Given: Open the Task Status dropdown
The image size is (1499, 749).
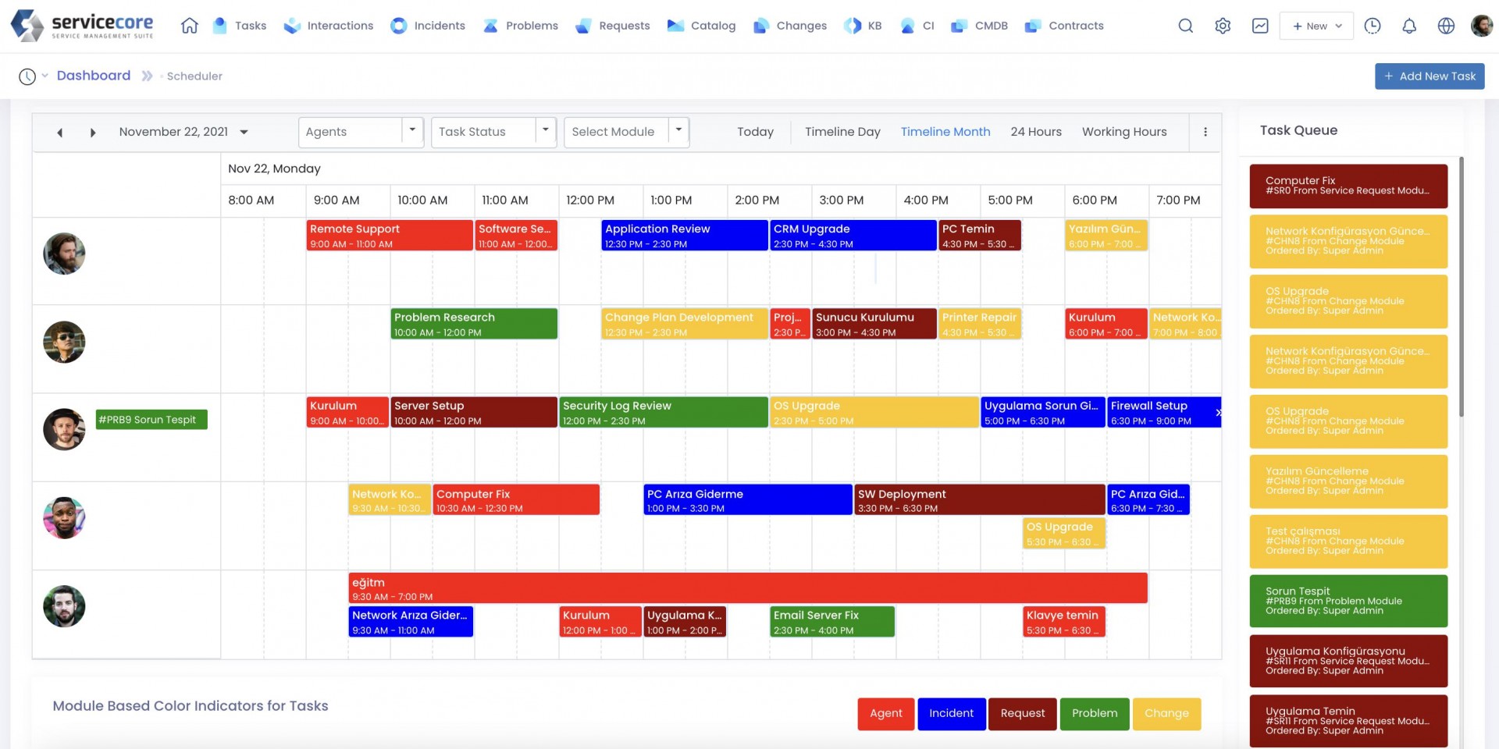Looking at the screenshot, I should 545,131.
